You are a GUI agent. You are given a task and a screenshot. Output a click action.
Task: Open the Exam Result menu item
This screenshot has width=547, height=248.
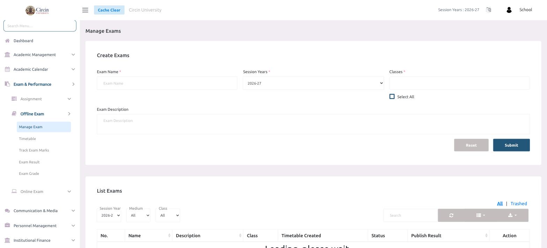coord(29,162)
